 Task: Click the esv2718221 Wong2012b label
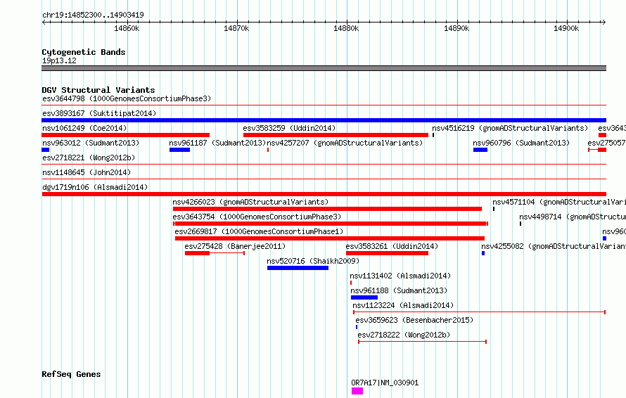point(89,158)
